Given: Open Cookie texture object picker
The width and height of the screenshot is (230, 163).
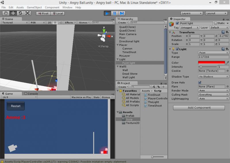Looking at the screenshot, I should click(x=227, y=71).
